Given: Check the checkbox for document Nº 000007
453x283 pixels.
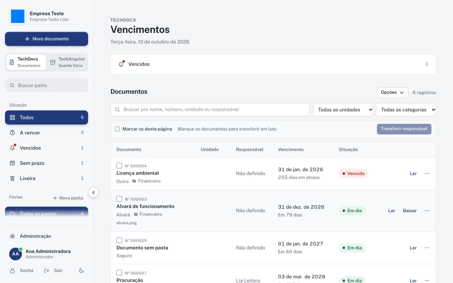Looking at the screenshot, I should (119, 273).
